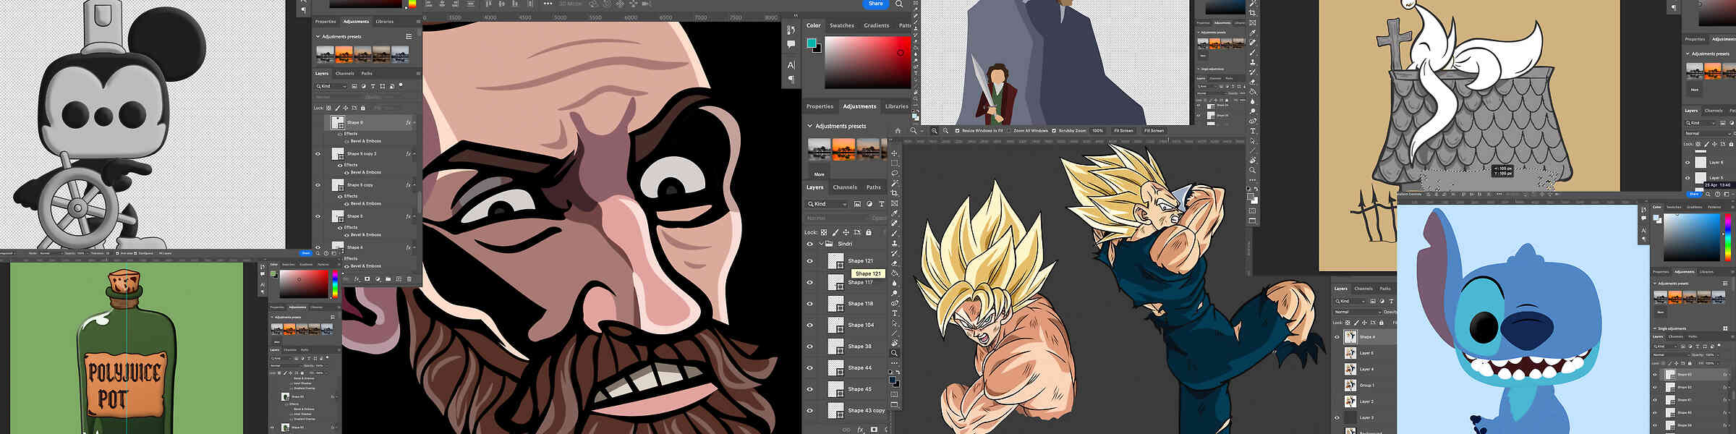
Task: Open the Character panel icon beside Color panel
Action: click(x=791, y=65)
